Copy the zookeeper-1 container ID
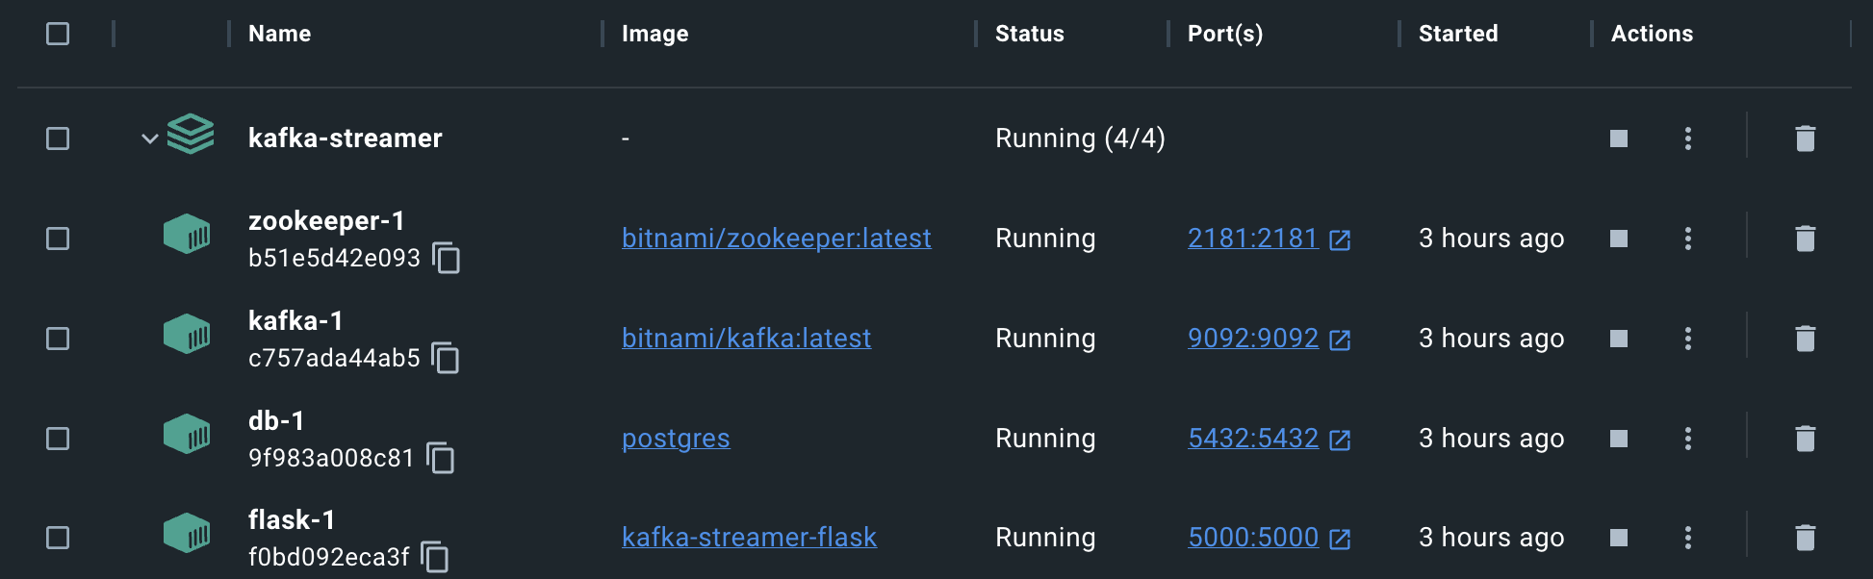This screenshot has width=1873, height=579. (447, 258)
